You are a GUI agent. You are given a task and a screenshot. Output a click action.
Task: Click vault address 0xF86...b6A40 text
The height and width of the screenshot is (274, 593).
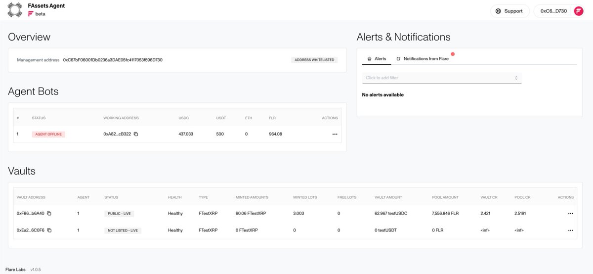click(31, 213)
